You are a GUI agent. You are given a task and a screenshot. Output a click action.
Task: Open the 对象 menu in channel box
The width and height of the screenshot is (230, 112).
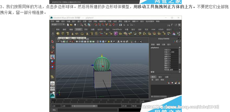163,44
